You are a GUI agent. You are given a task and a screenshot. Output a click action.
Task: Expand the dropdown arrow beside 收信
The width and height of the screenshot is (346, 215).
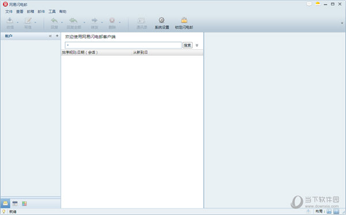click(18, 22)
